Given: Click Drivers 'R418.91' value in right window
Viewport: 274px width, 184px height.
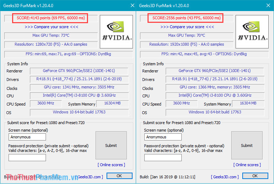Looking at the screenshot, I should [215, 79].
